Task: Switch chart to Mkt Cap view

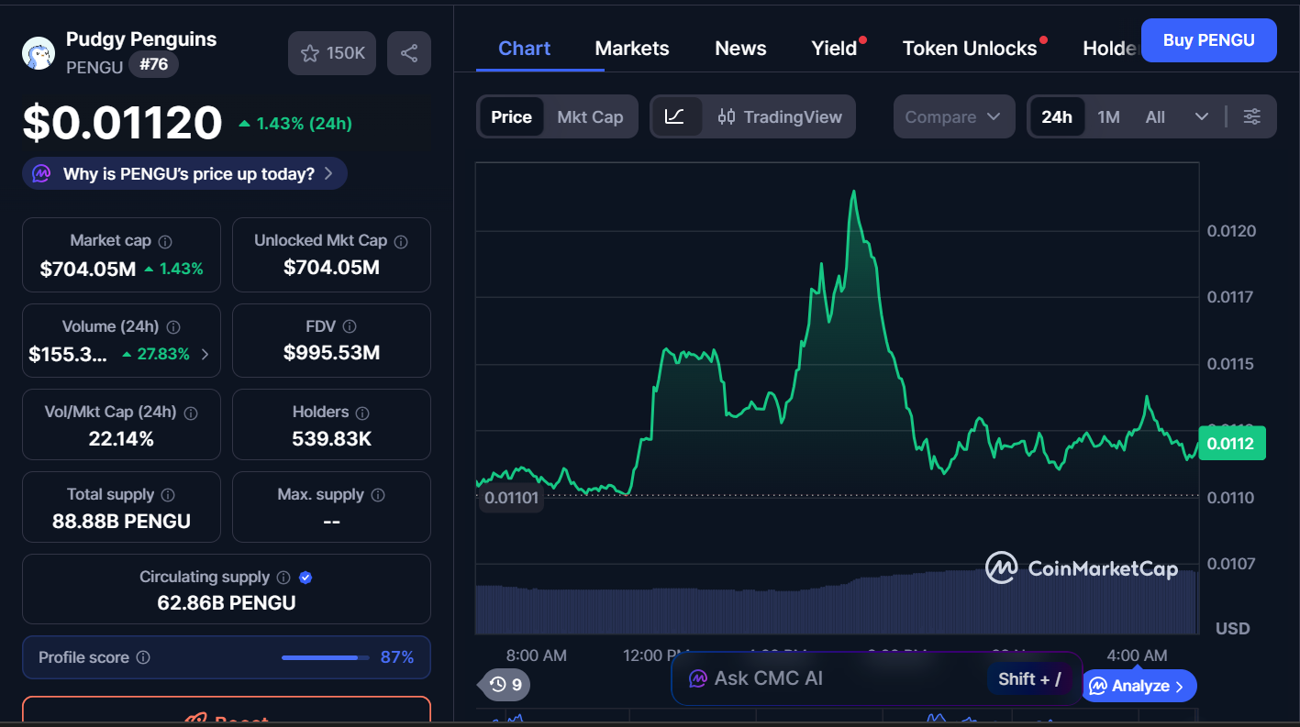Action: pos(590,116)
